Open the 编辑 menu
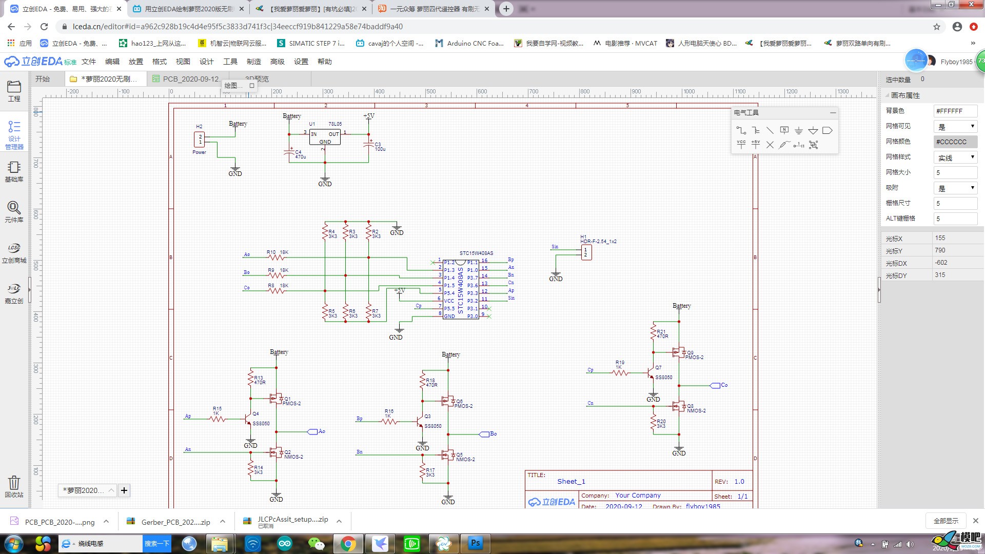 (112, 62)
